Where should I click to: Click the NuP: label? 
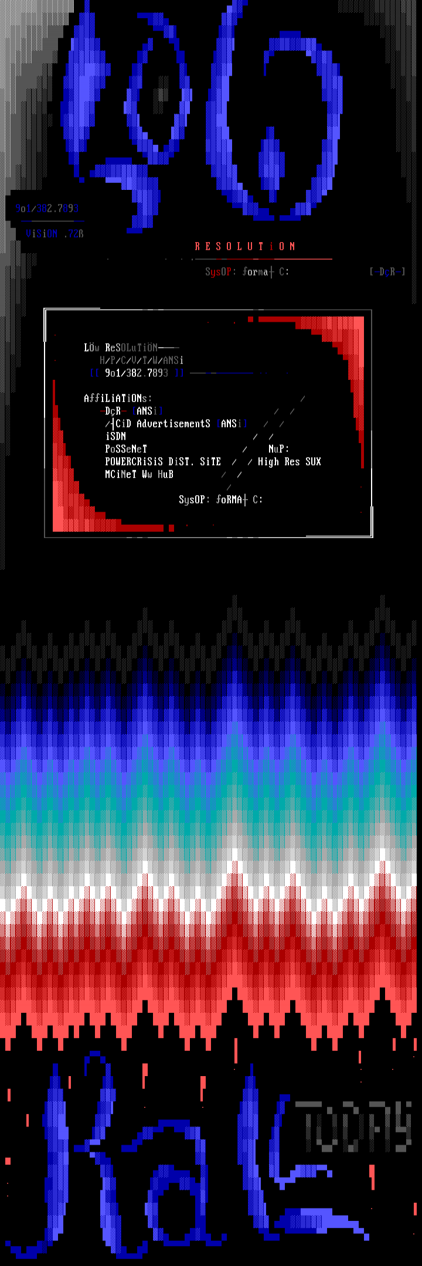(x=279, y=449)
